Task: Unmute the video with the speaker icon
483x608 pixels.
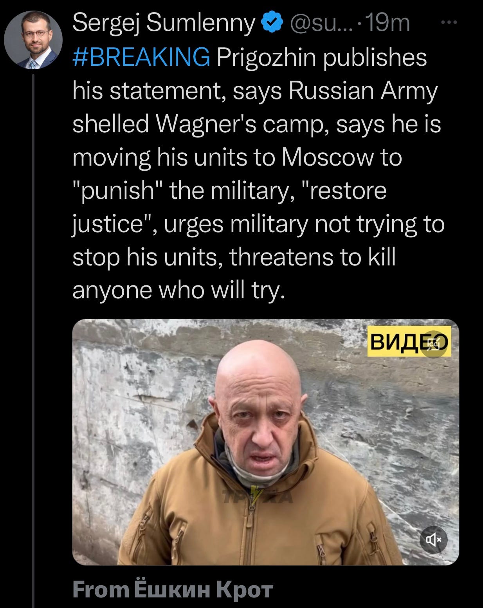Action: (x=434, y=540)
